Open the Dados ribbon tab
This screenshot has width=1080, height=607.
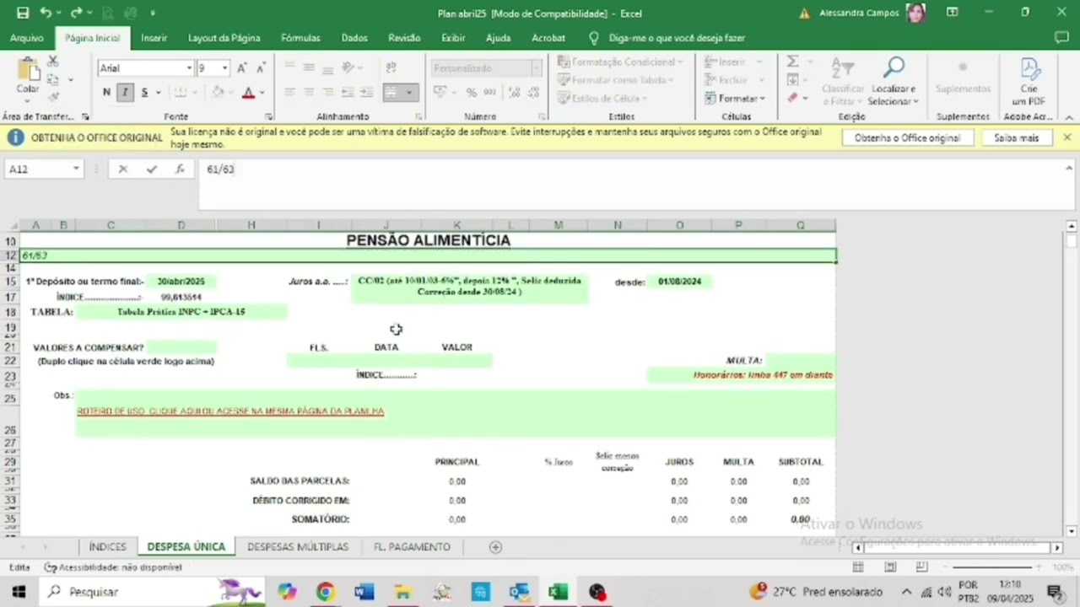tap(354, 38)
